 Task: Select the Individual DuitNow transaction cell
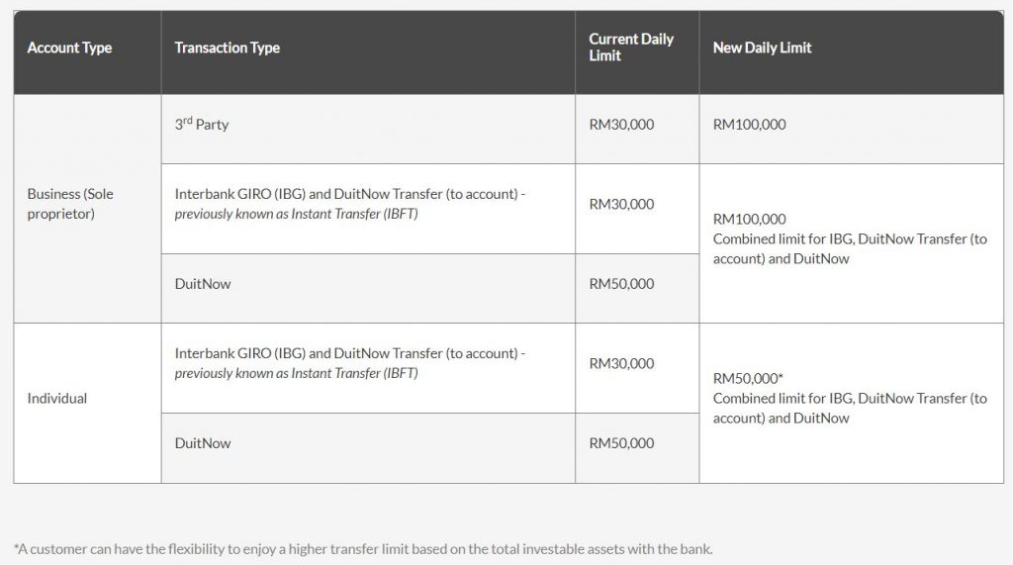coord(203,443)
